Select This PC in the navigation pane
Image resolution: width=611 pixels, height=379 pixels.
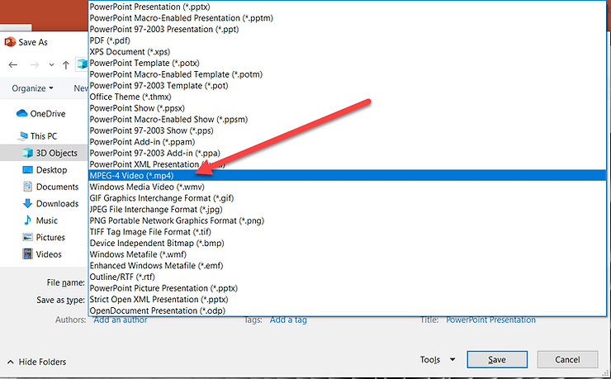[44, 136]
